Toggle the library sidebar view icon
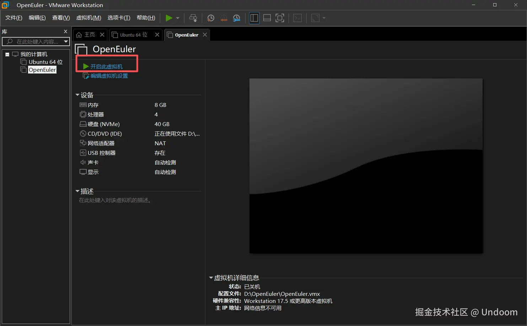This screenshot has height=326, width=527. [x=254, y=18]
